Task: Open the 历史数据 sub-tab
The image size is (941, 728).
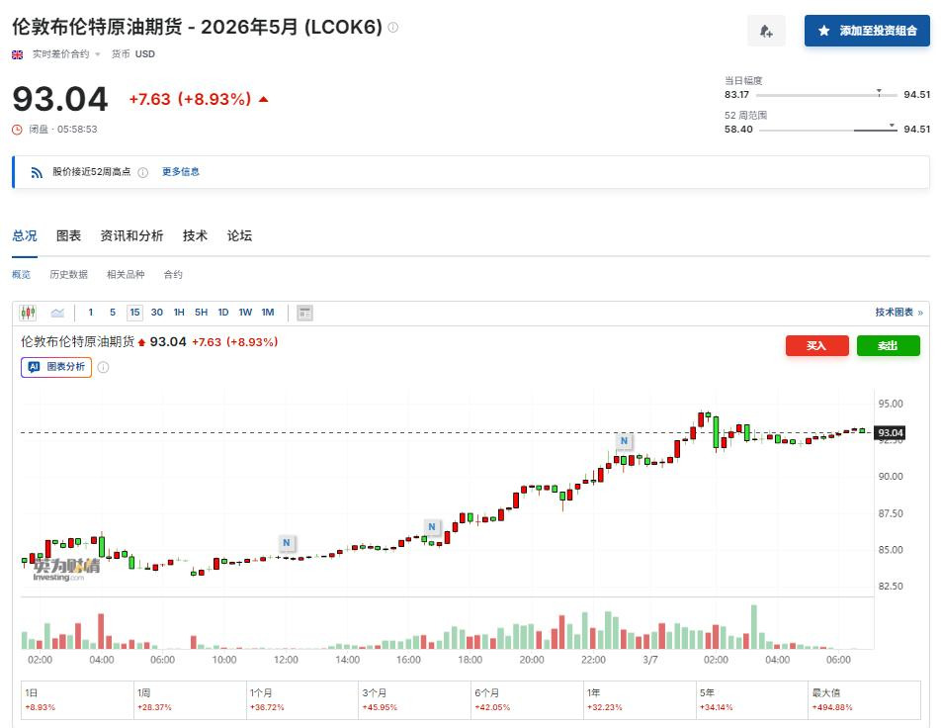Action: pyautogui.click(x=68, y=275)
